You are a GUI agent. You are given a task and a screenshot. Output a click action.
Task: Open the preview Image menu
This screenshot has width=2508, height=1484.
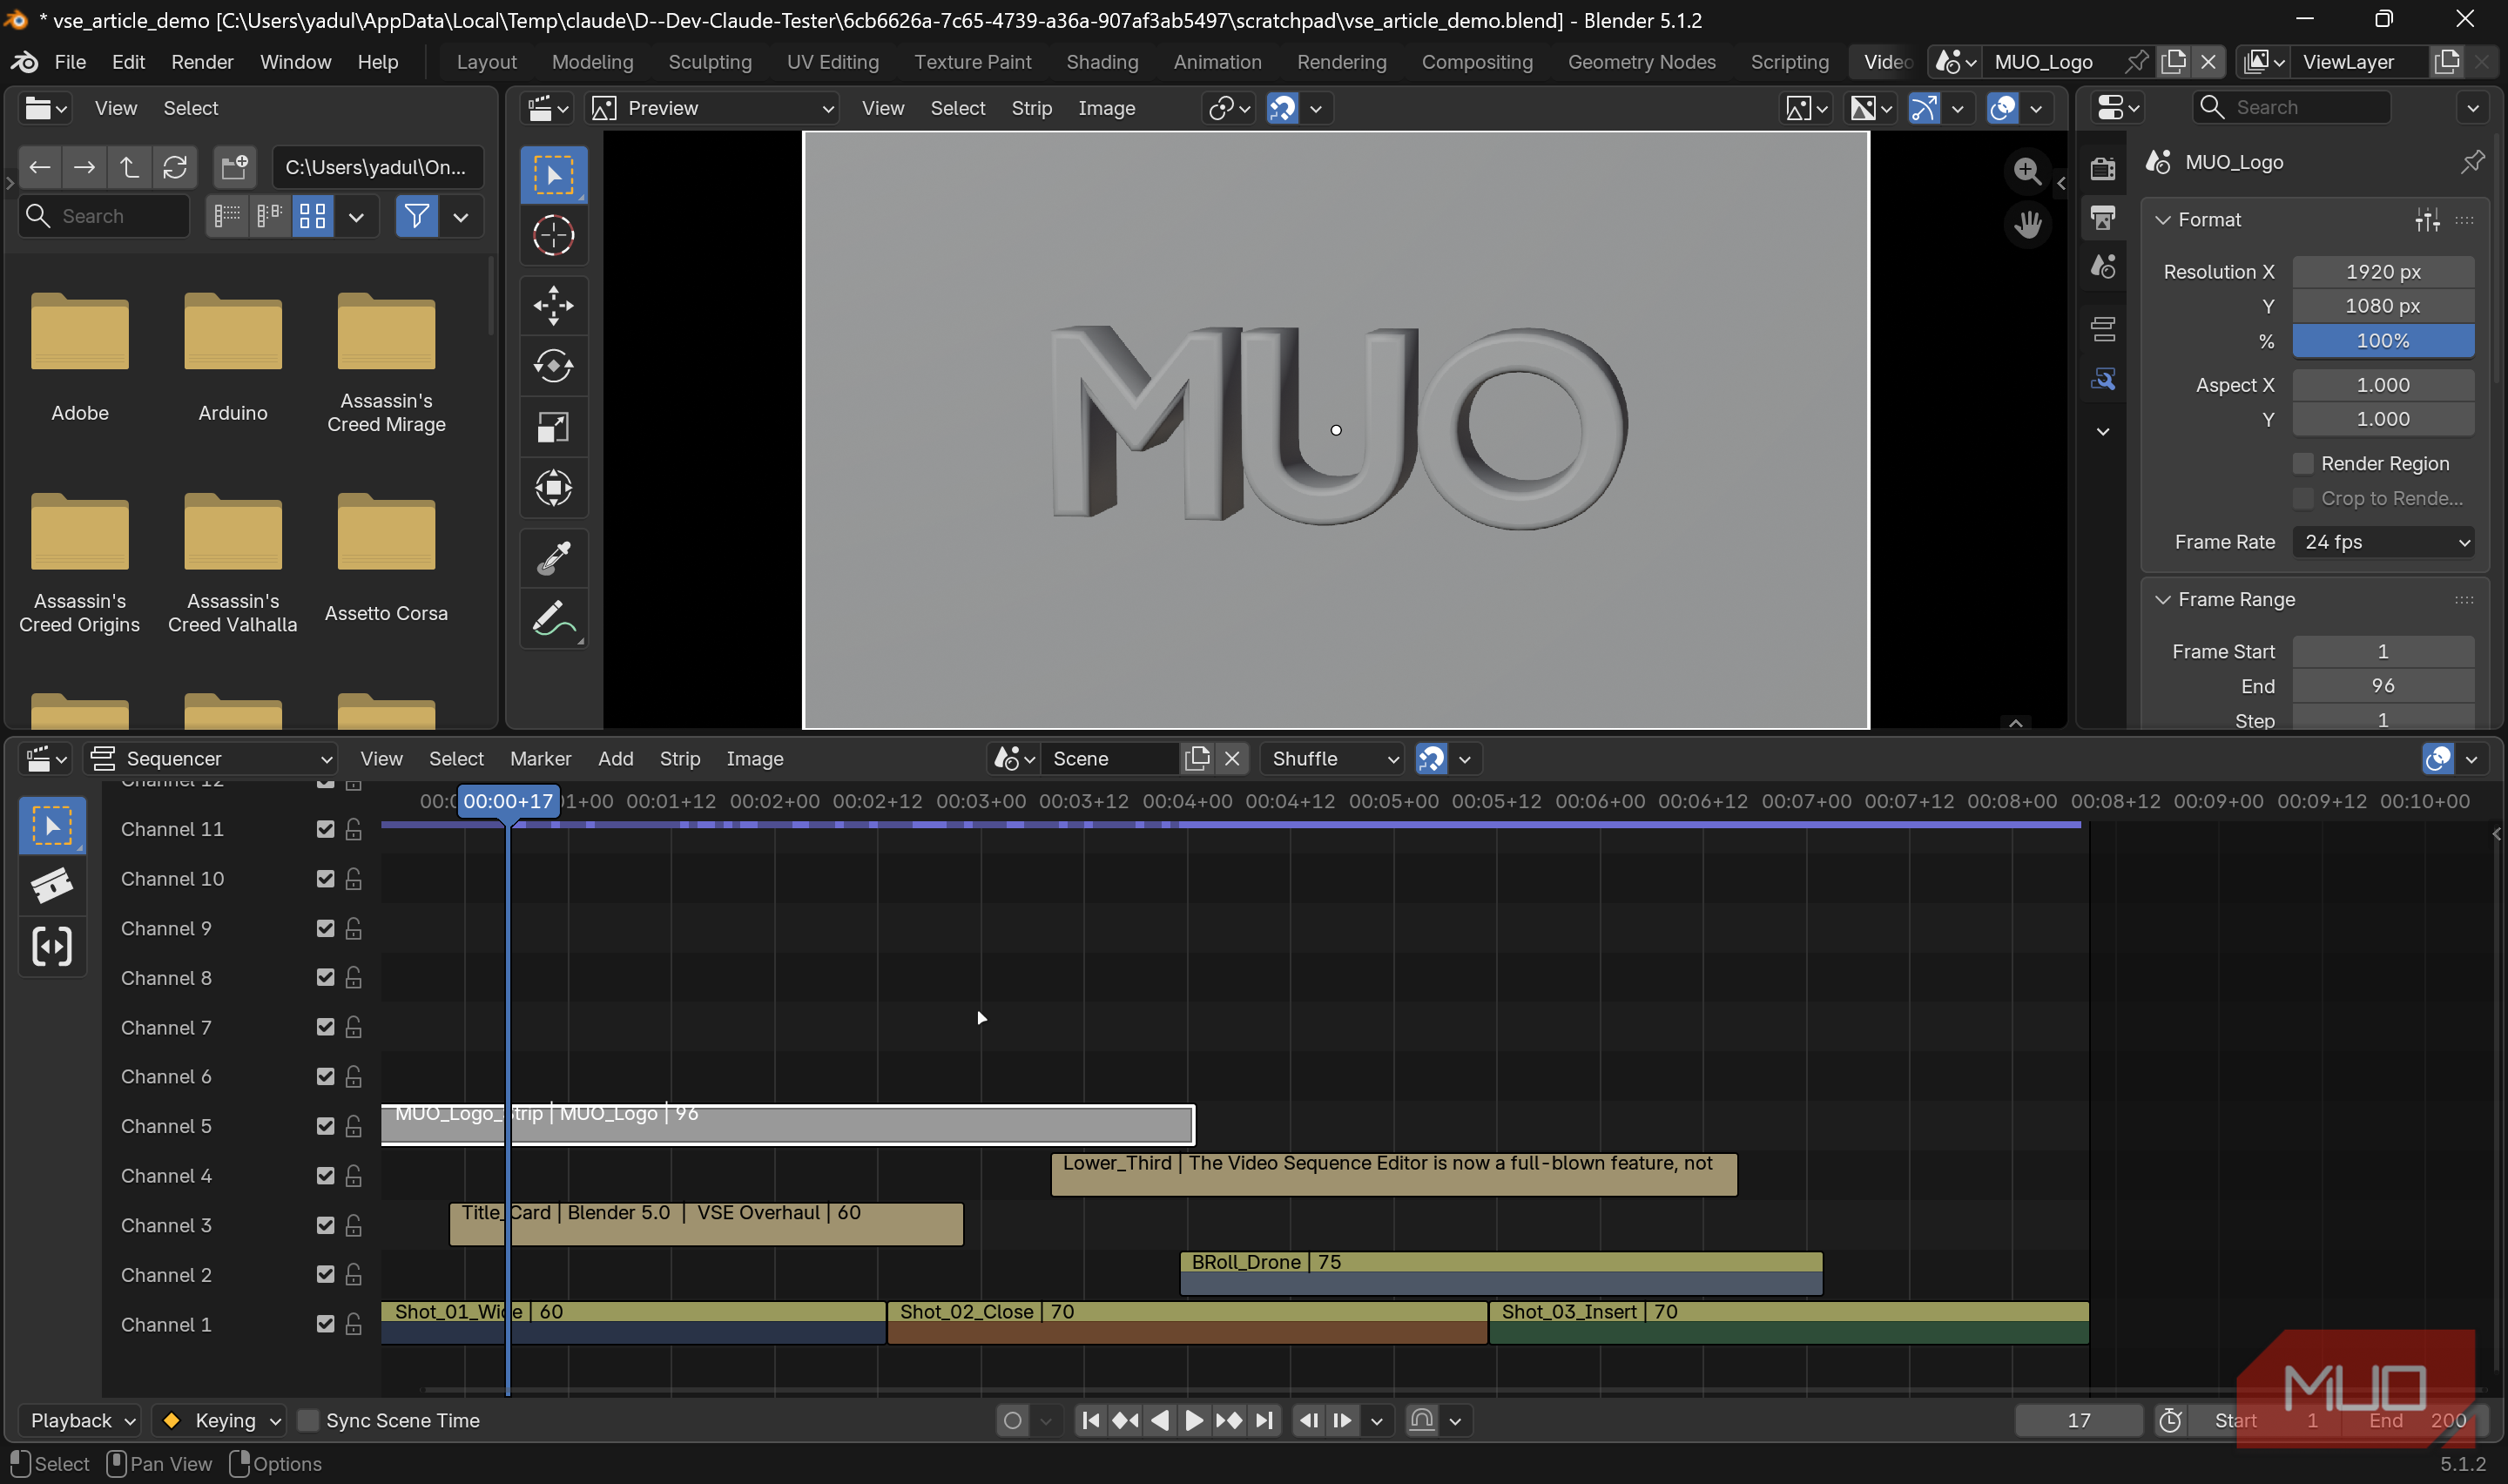tap(1106, 108)
